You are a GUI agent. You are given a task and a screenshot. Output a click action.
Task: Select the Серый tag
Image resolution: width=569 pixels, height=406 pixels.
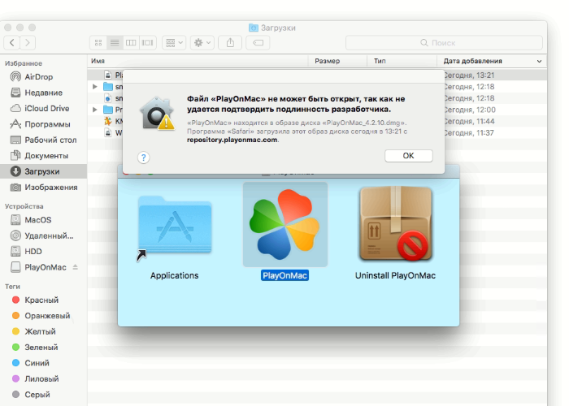coord(44,395)
